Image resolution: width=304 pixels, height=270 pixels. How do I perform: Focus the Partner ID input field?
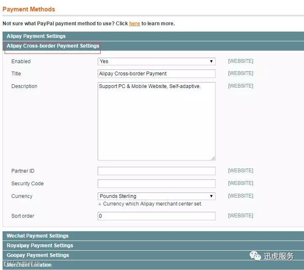pyautogui.click(x=157, y=171)
